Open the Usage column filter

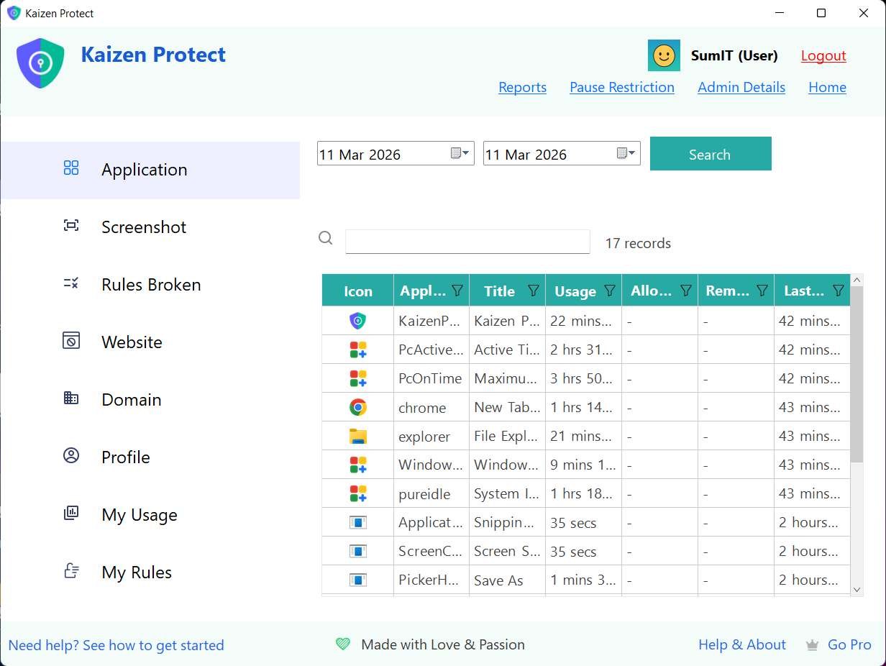[609, 291]
